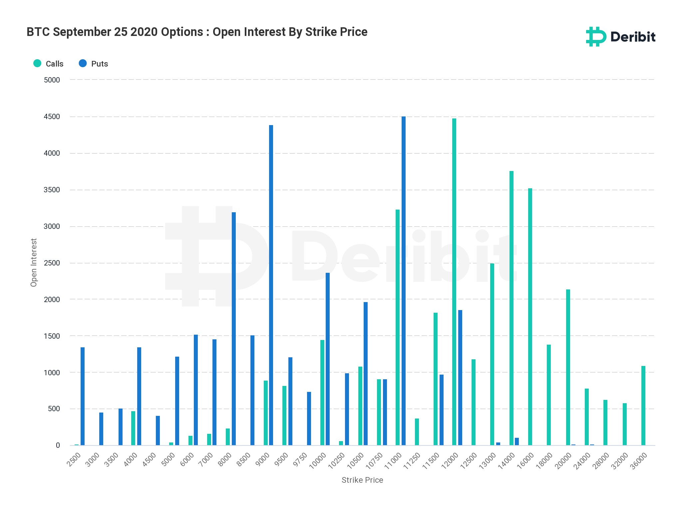682x511 pixels.
Task: Select the teal Calls bar at 16000 strike
Action: (x=530, y=317)
